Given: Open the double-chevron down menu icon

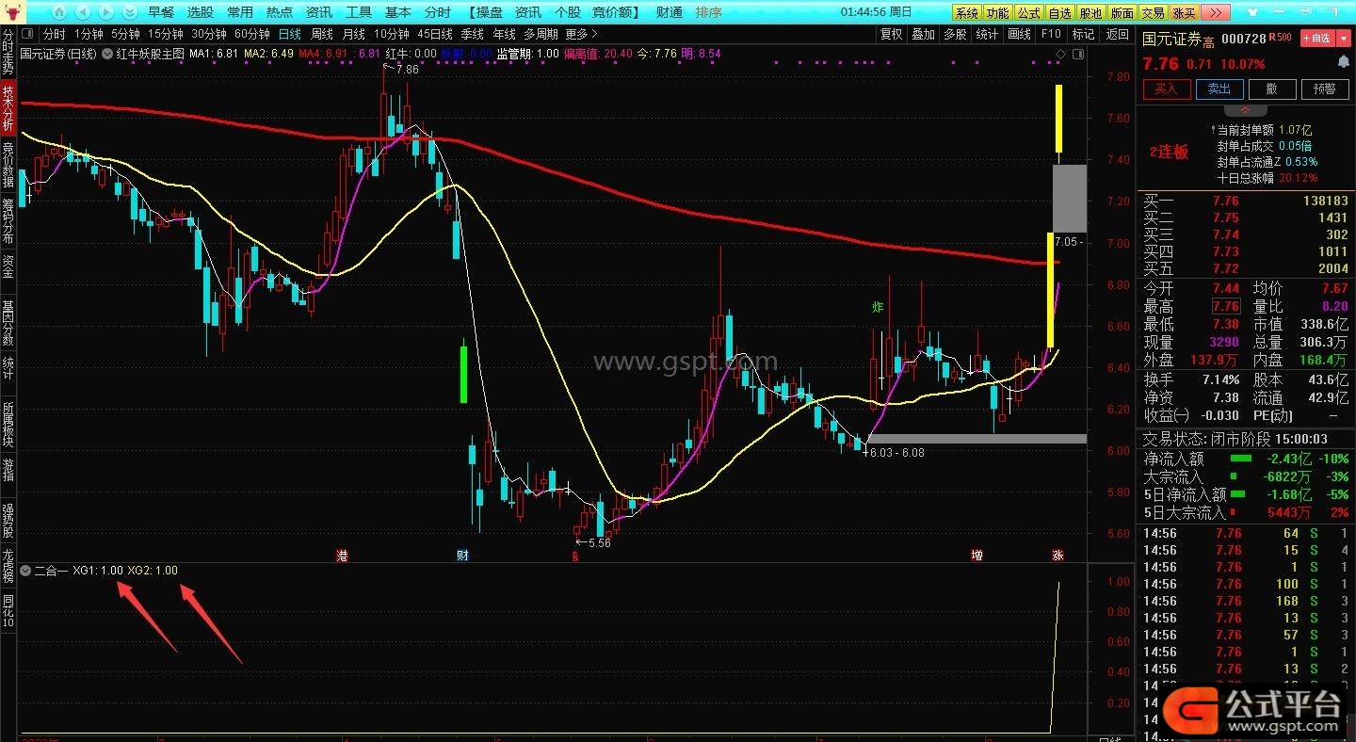Looking at the screenshot, I should click(x=129, y=12).
